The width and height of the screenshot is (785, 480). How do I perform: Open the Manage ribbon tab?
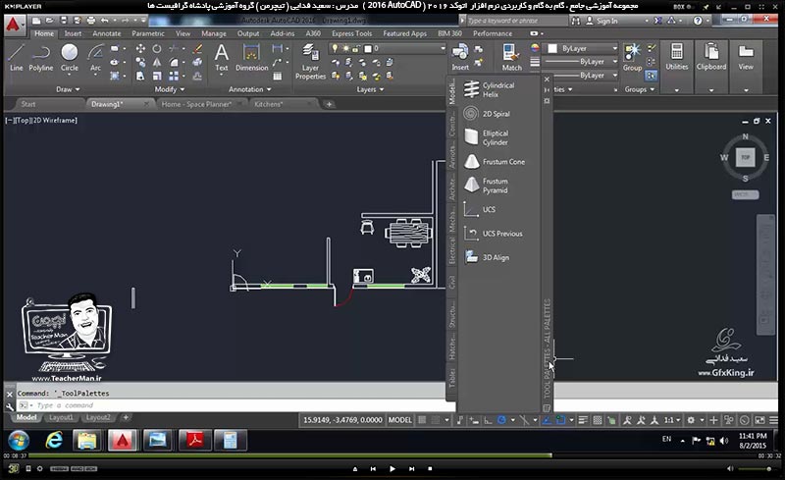tap(214, 33)
